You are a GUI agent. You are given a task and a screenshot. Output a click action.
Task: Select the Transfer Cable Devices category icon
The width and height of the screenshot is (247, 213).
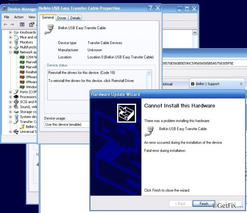pos(16,122)
